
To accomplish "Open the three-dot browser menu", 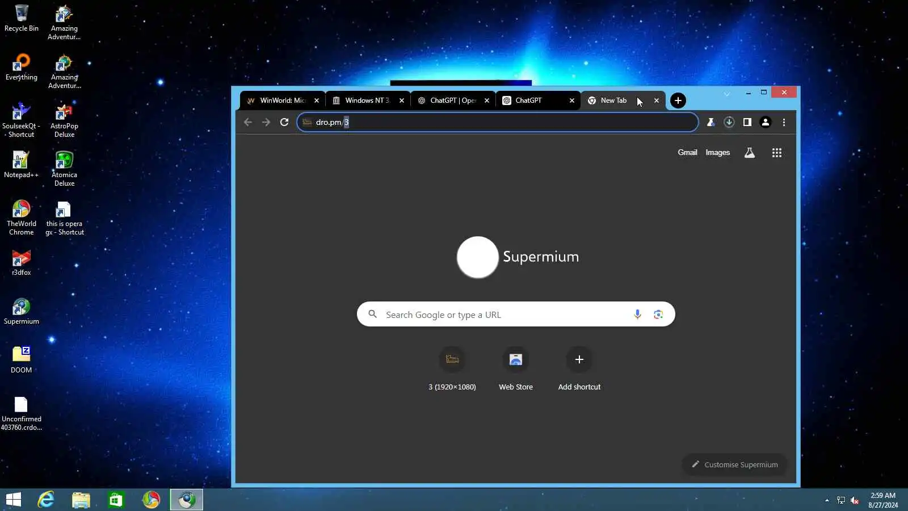I will tap(784, 122).
